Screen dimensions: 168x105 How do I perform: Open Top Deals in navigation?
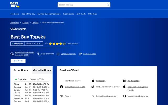[x=15, y=14]
